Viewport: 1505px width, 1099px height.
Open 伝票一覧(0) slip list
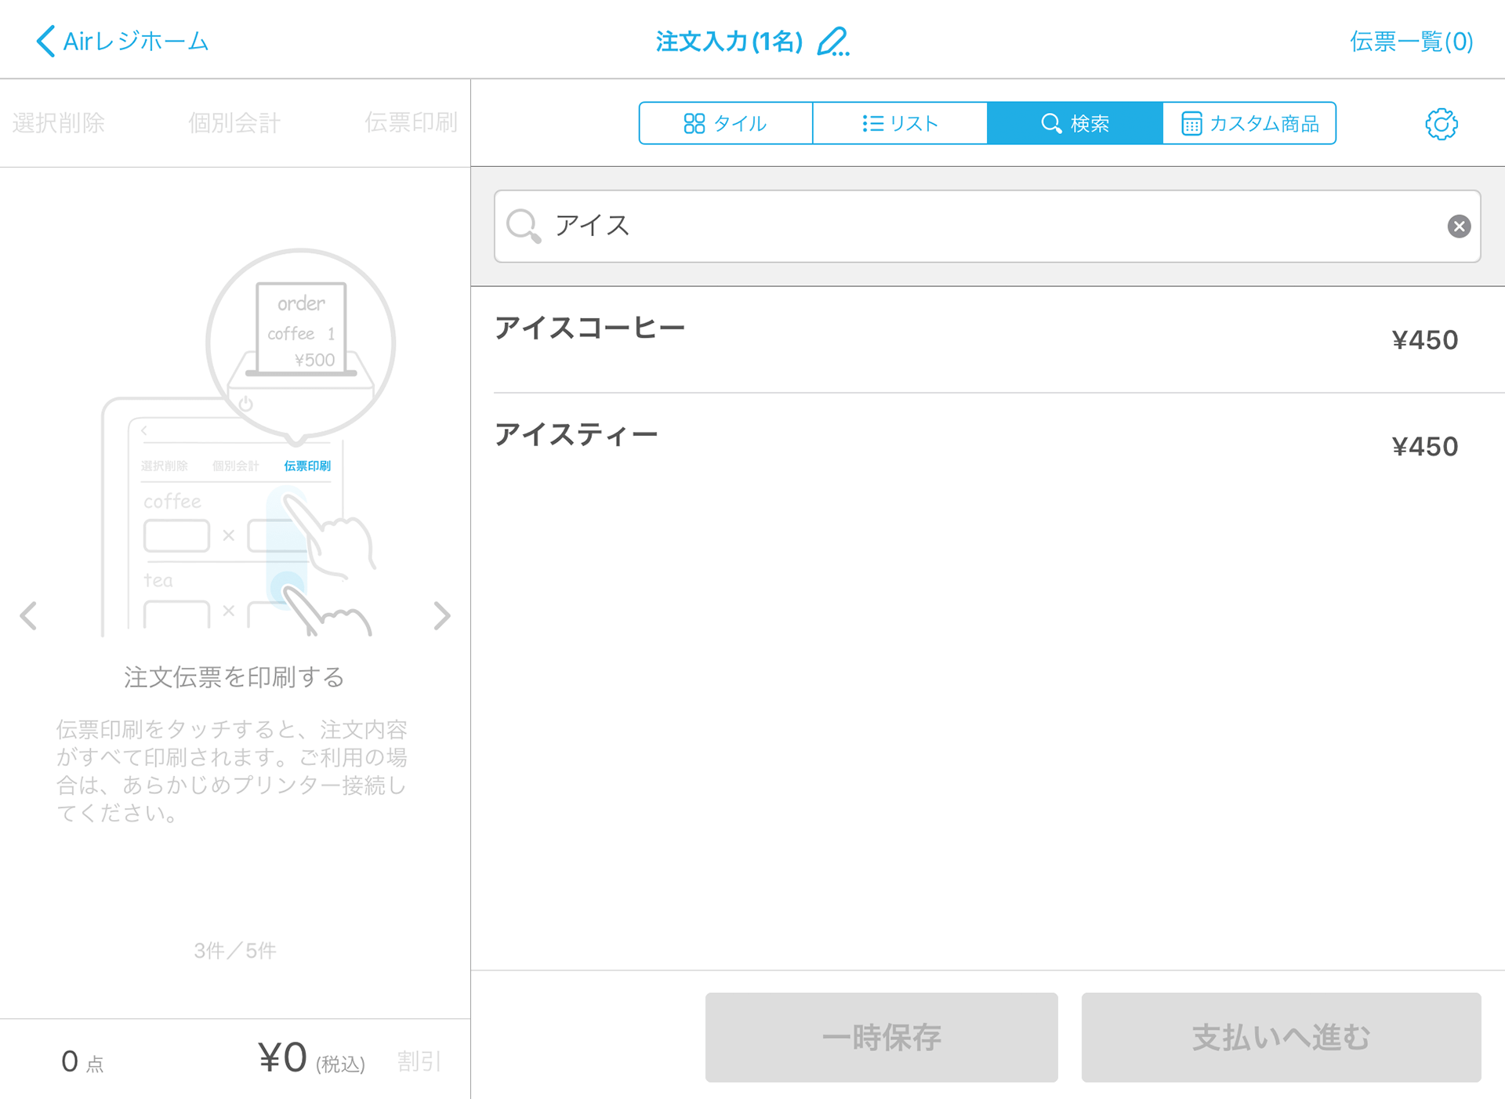tap(1411, 41)
